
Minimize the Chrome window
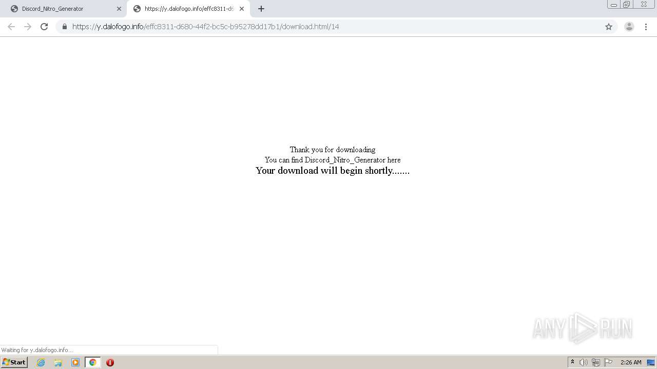tap(614, 5)
